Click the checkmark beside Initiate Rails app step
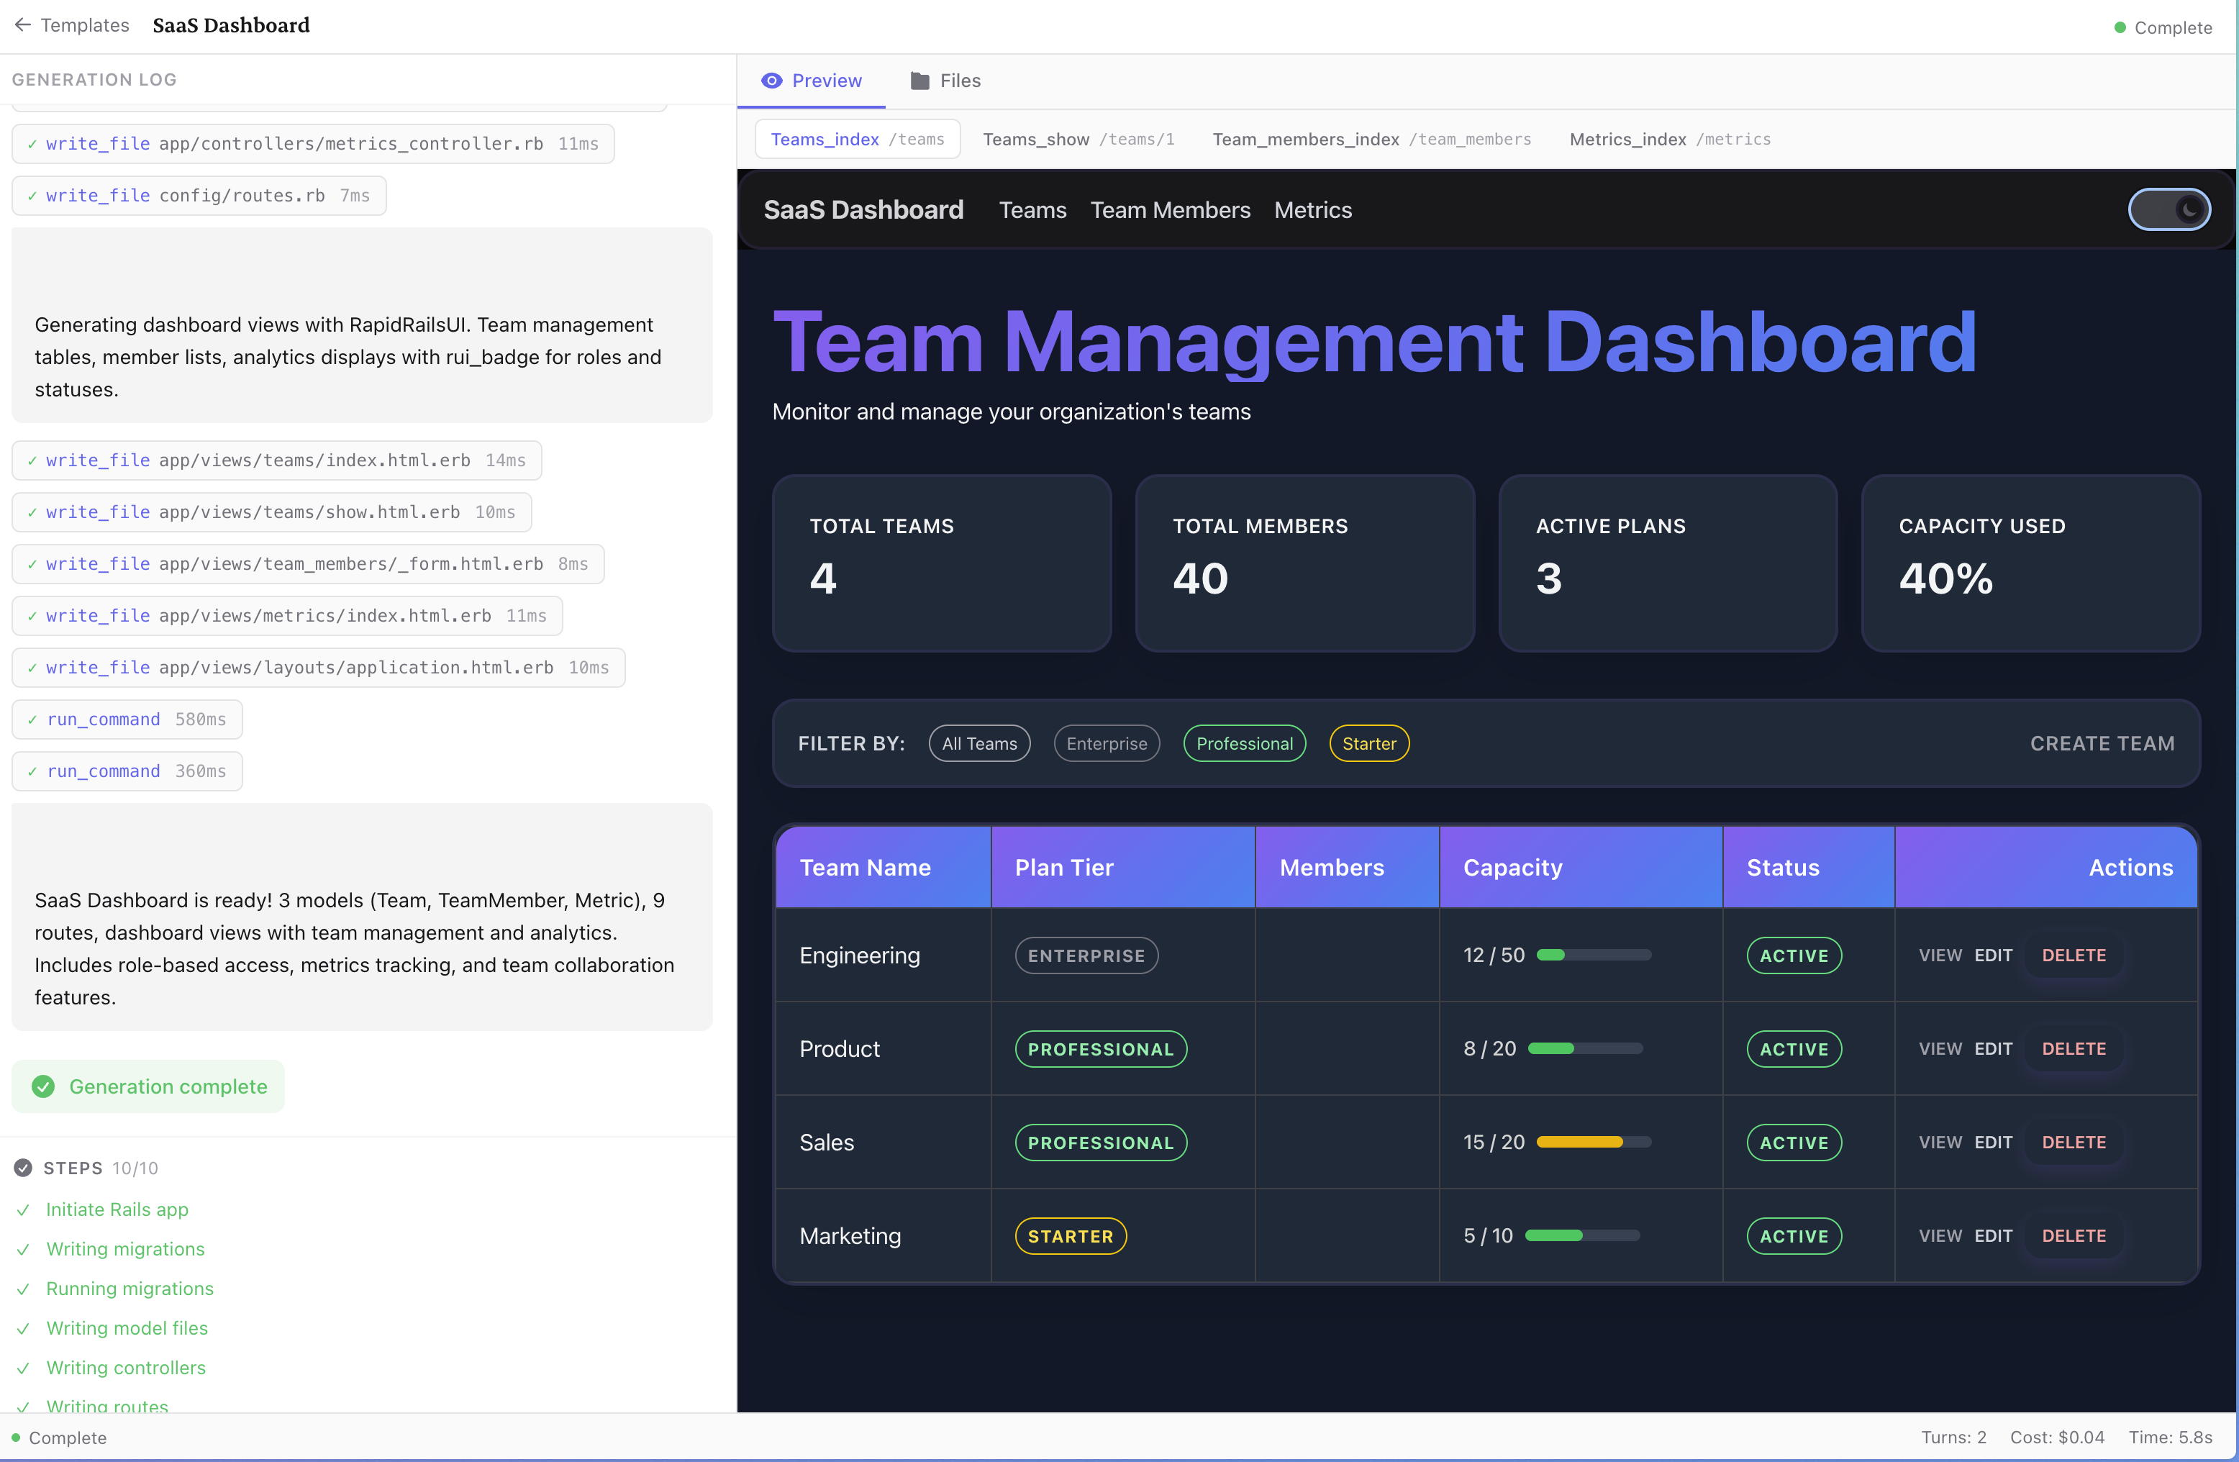 [x=24, y=1209]
